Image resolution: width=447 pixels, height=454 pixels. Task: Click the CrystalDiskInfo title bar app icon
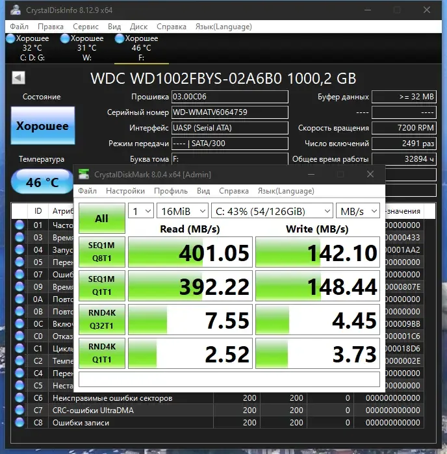[x=16, y=10]
